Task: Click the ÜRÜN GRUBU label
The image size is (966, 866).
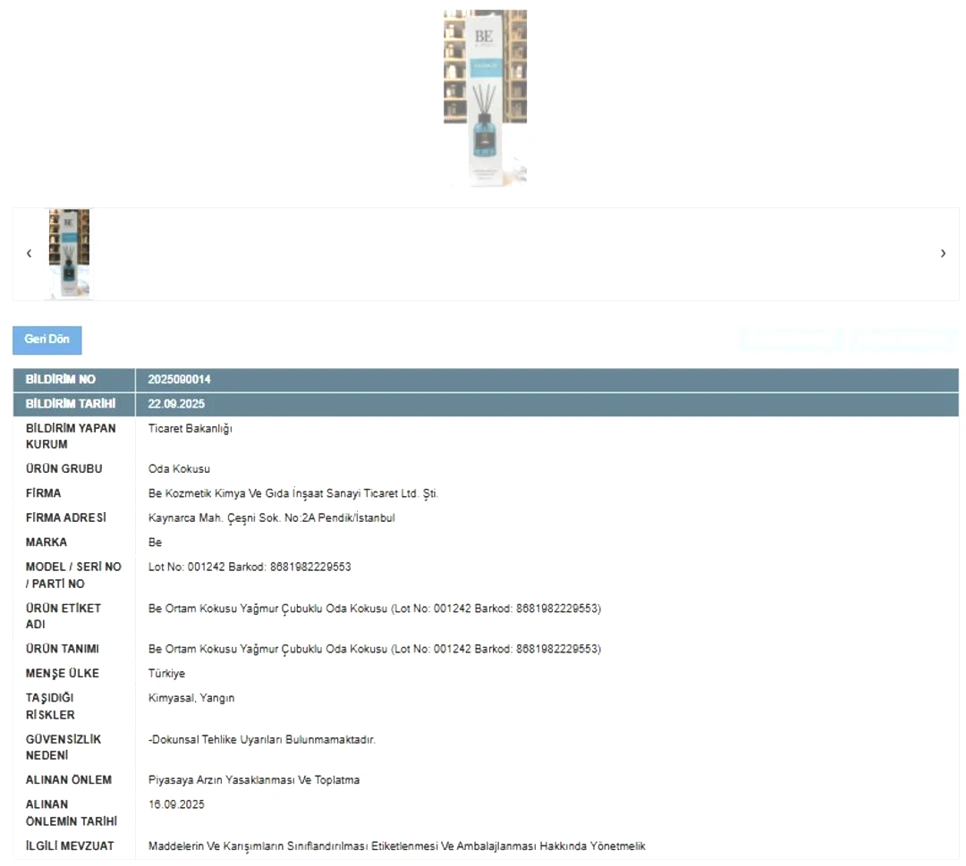Action: [x=64, y=469]
